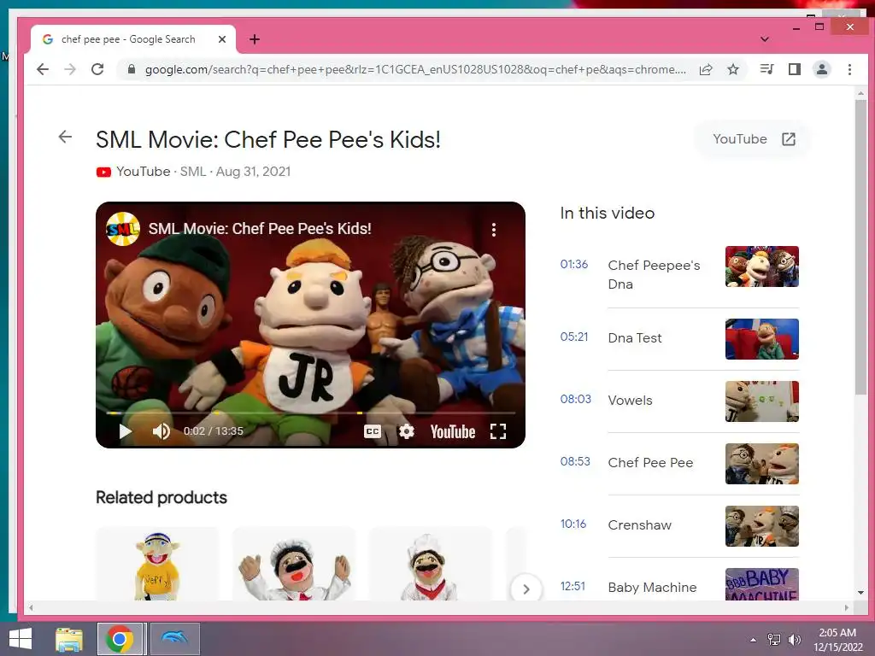
Task: Open the video player three-dot options
Action: click(x=494, y=230)
